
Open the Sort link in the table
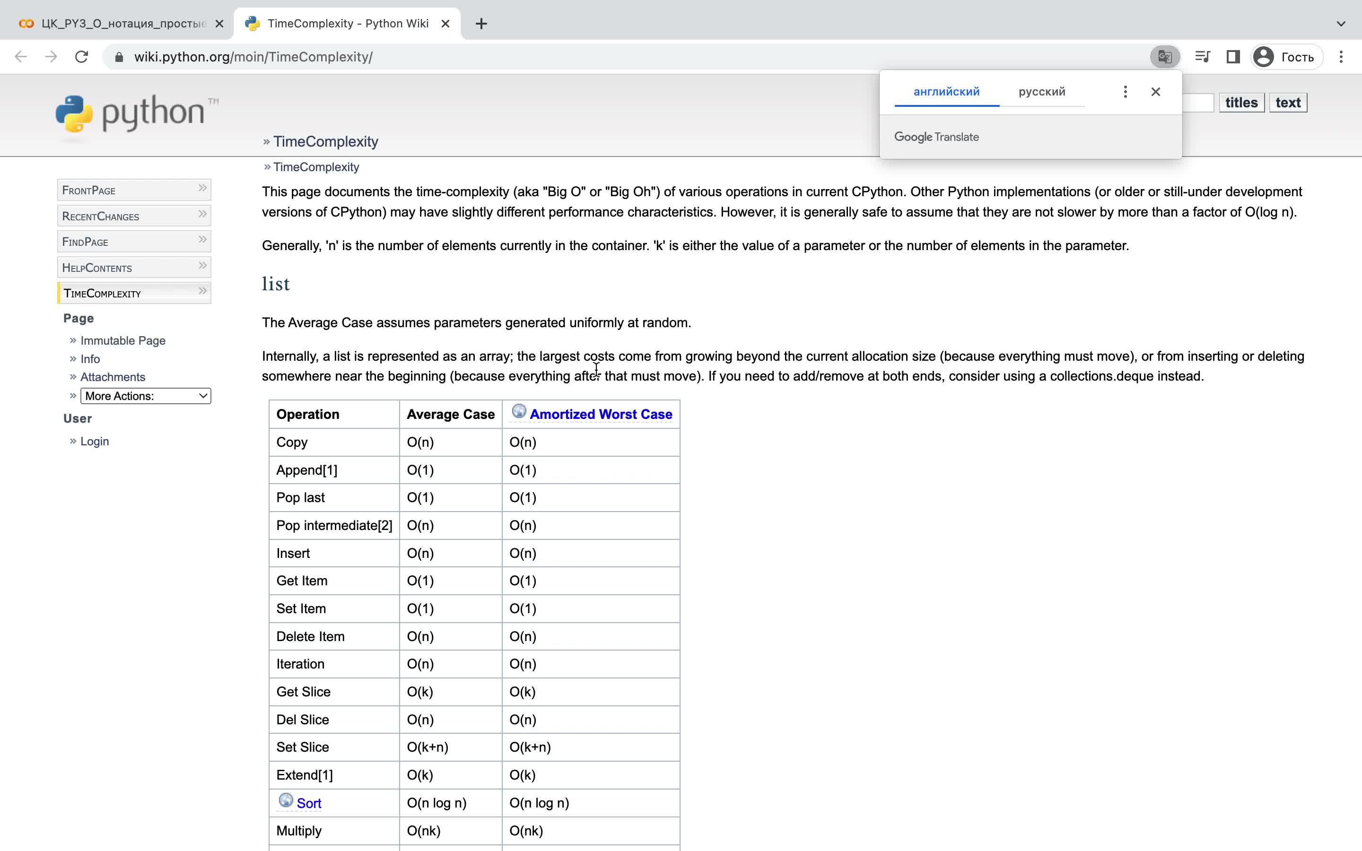click(x=309, y=803)
